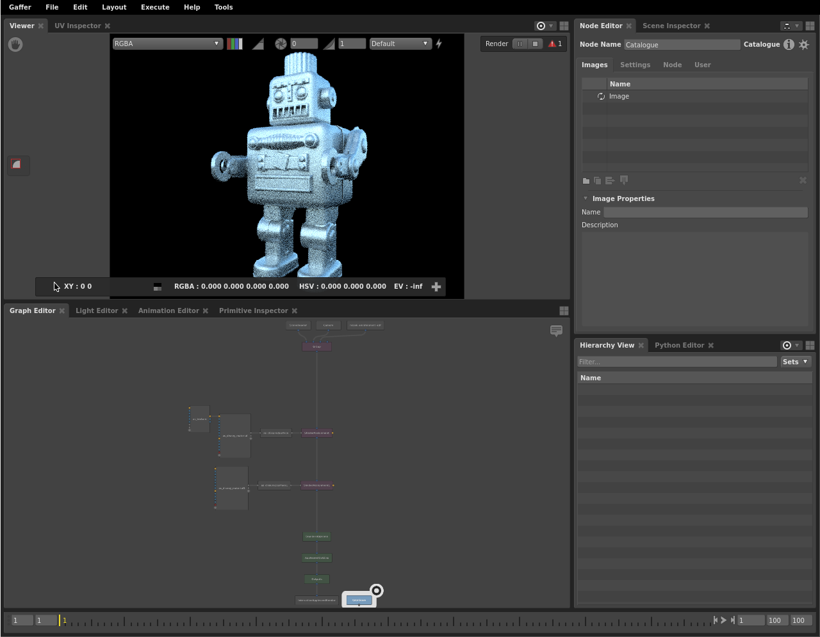Click the extract node icon with down arrow
Screen dimensions: 820x637
[x=624, y=180]
